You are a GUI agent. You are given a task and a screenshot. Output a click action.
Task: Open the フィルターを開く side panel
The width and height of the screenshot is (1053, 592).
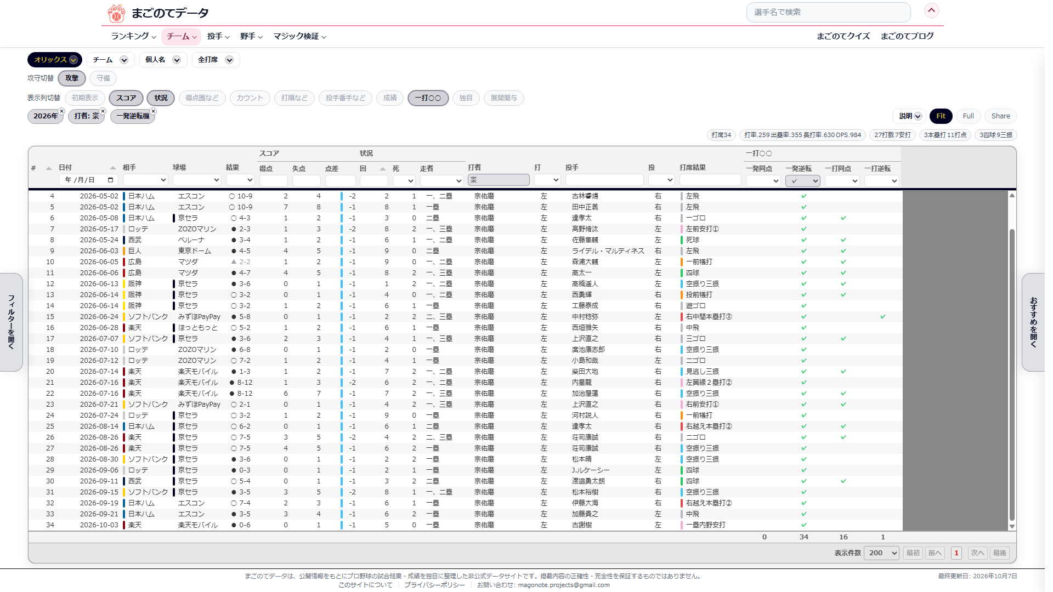click(x=11, y=322)
